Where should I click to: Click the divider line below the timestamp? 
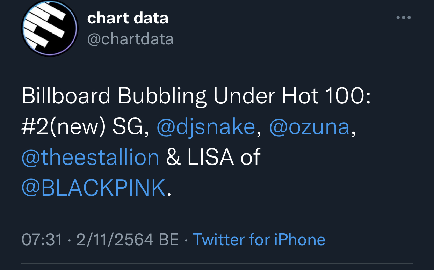pos(217,263)
